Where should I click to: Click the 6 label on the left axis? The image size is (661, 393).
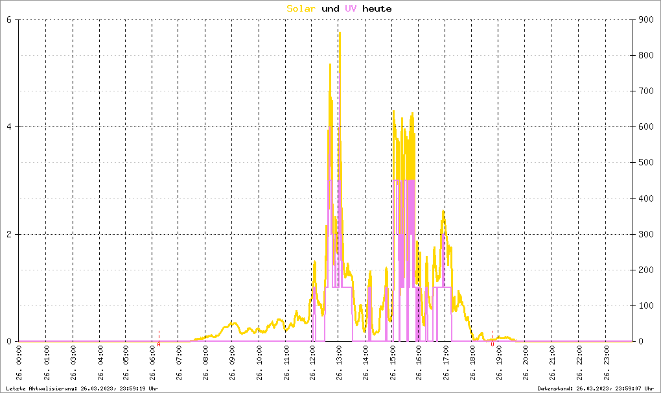[9, 19]
